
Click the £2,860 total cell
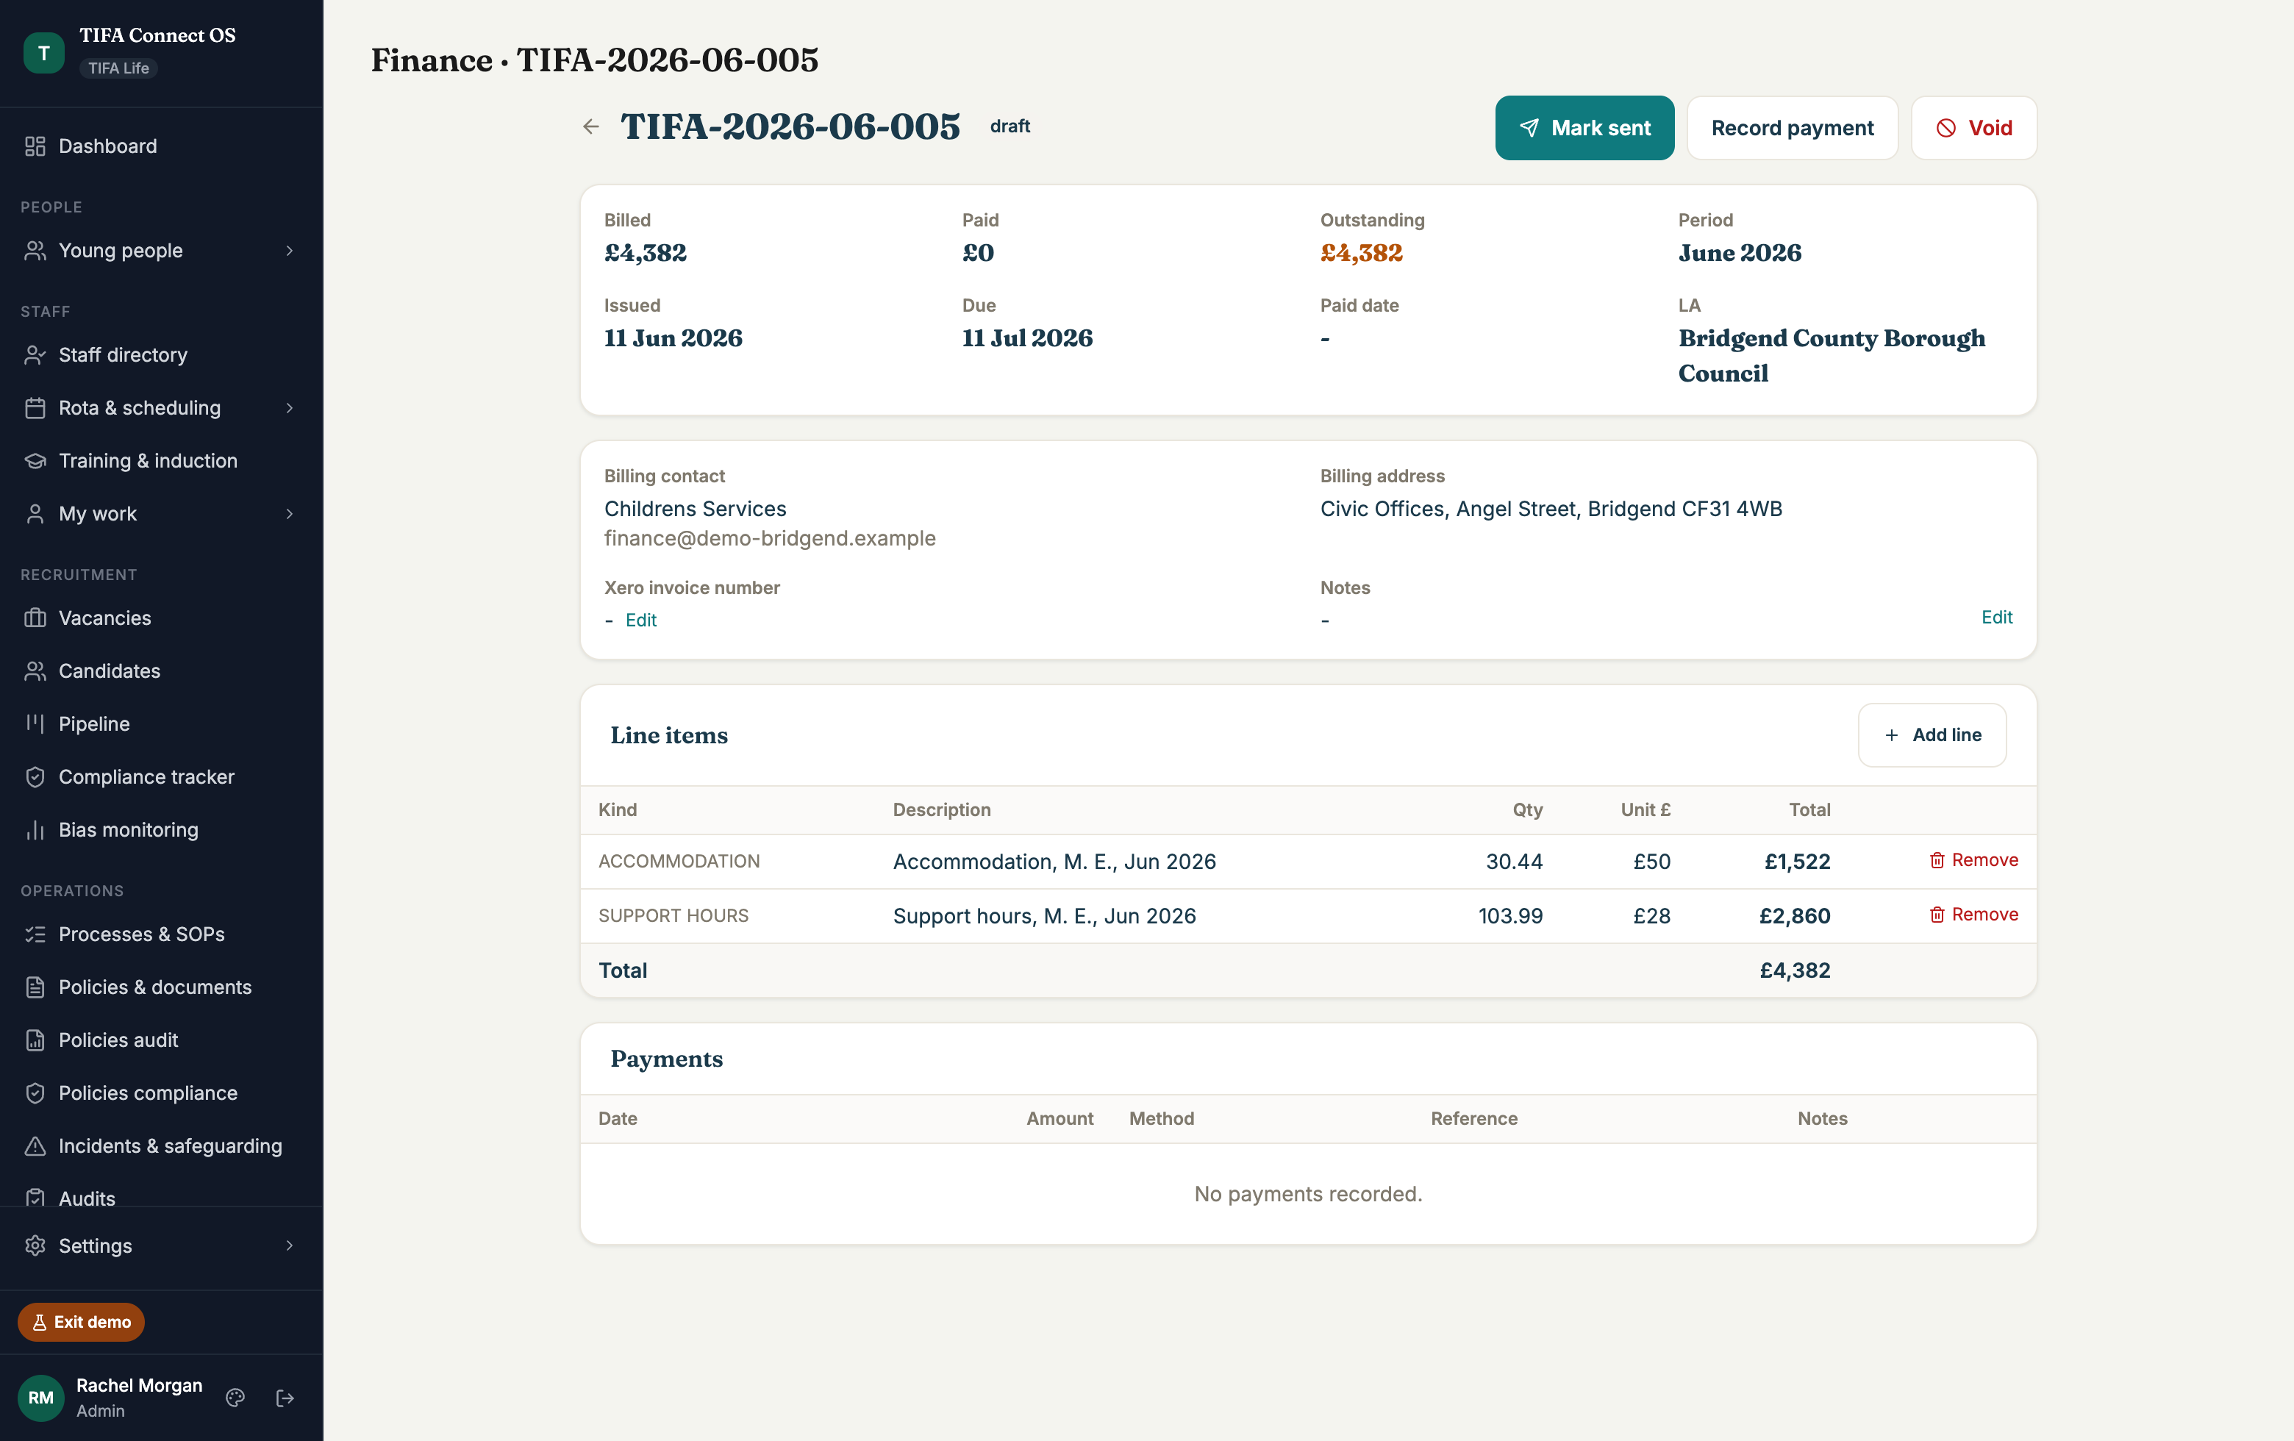coord(1795,915)
